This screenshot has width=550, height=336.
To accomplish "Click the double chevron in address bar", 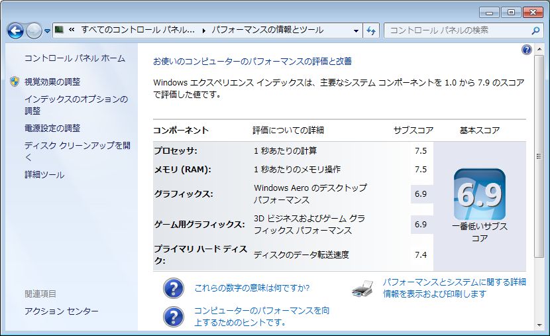I will tap(72, 30).
